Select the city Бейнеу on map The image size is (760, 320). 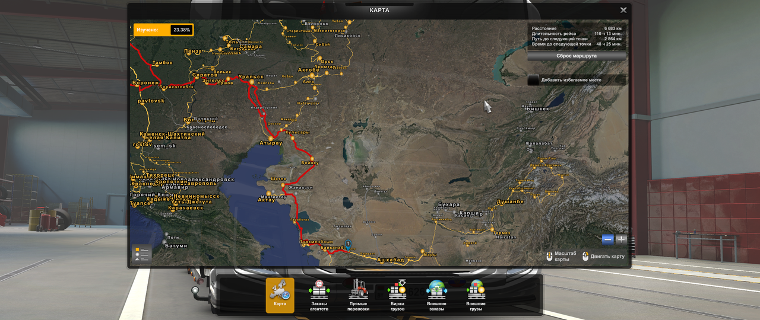click(x=309, y=163)
